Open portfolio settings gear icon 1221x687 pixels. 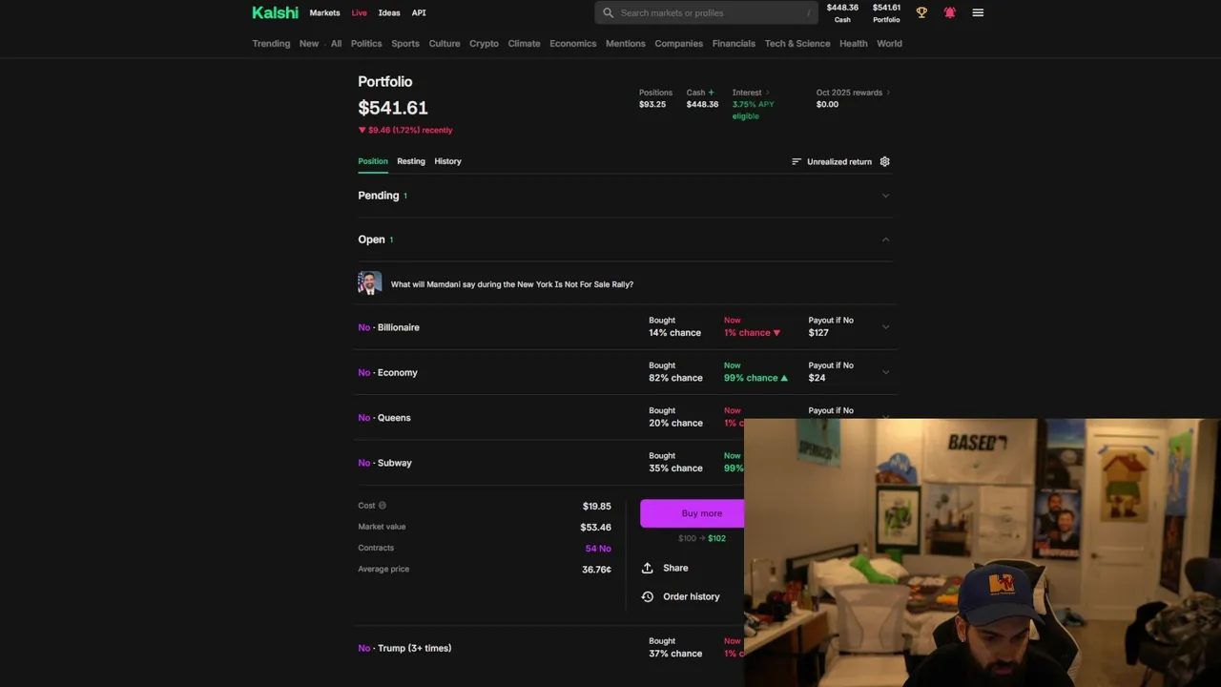[884, 161]
